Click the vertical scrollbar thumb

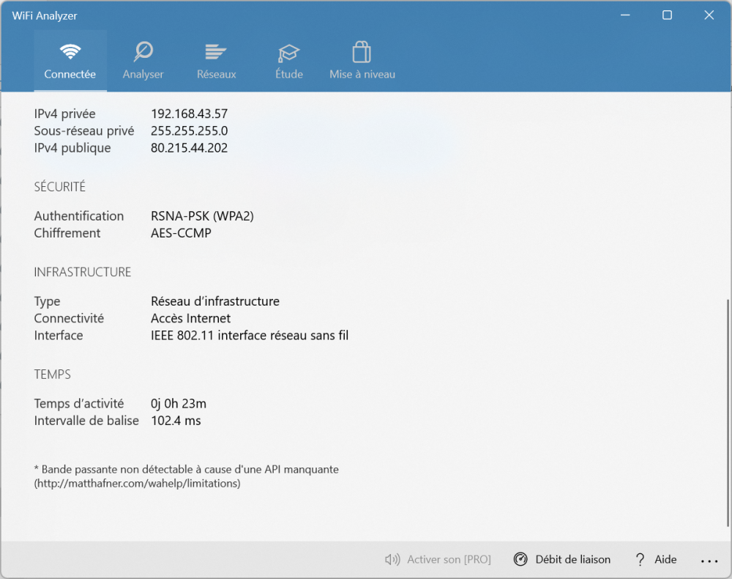coord(727,412)
